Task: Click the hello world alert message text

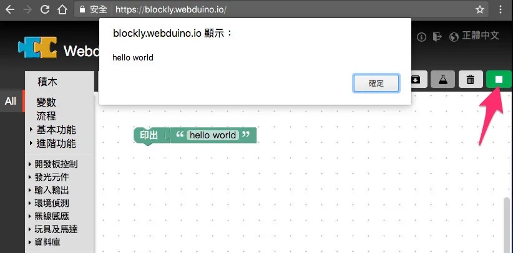Action: click(133, 58)
